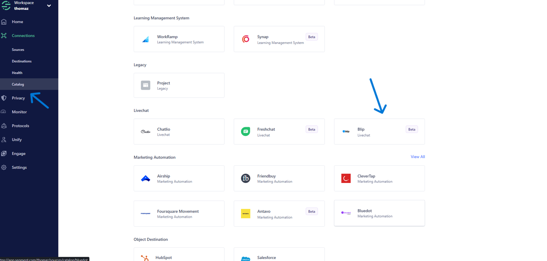547x261 pixels.
Task: Click the Chatlio logo icon
Action: tap(146, 132)
